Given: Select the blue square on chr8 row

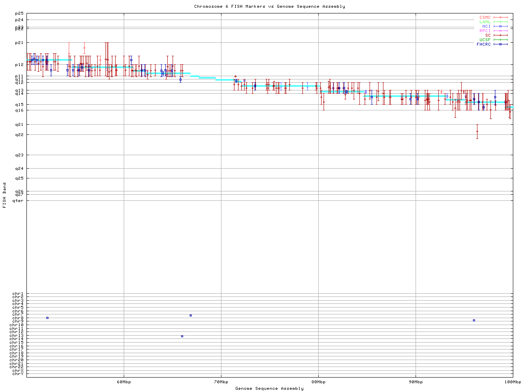Looking at the screenshot, I should pos(47,318).
